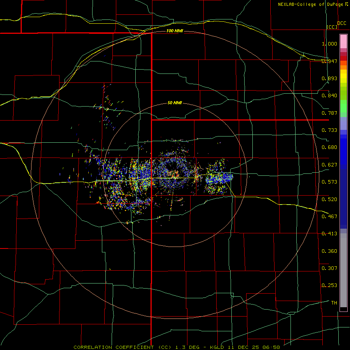Select the 0.467 color scale value

click(329, 217)
